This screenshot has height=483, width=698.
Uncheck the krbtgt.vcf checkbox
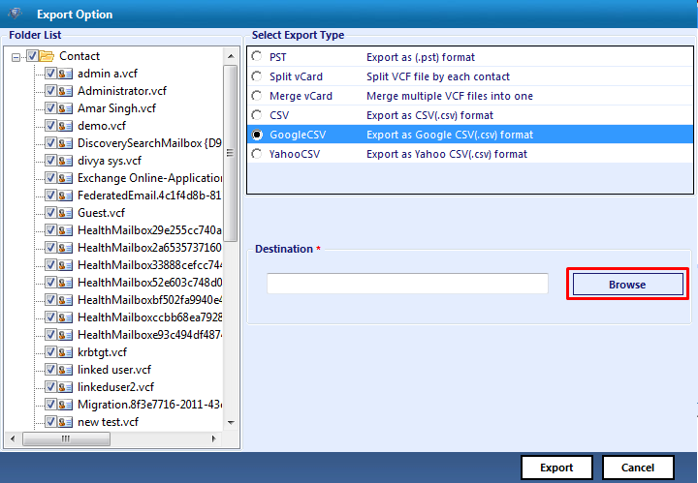click(50, 352)
